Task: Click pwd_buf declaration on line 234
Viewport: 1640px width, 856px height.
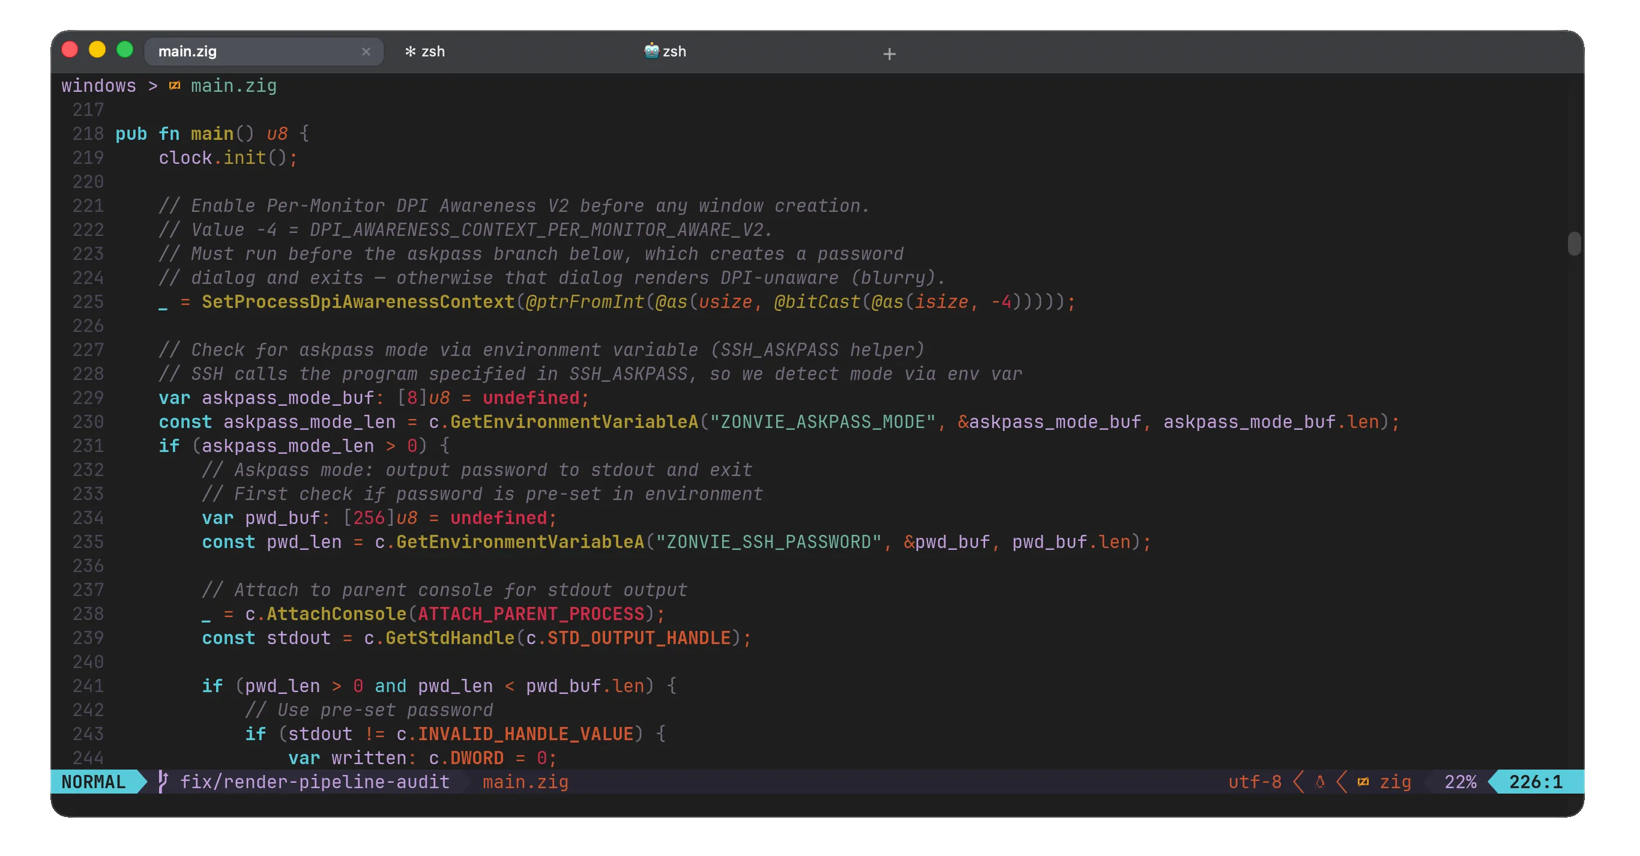Action: pyautogui.click(x=282, y=518)
